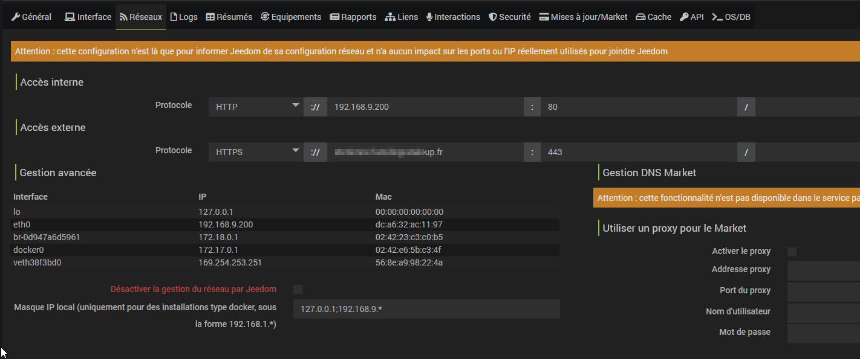Click the external domain address field
The height and width of the screenshot is (359, 860).
(425, 152)
